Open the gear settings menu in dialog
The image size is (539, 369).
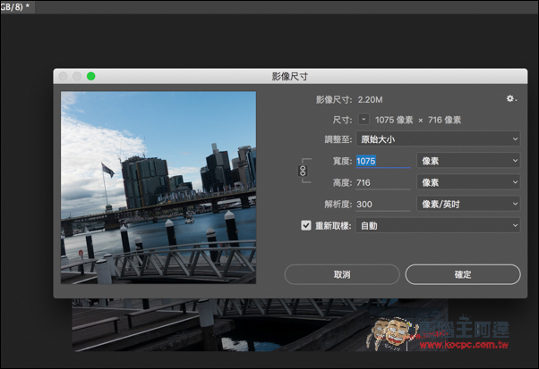(x=510, y=99)
